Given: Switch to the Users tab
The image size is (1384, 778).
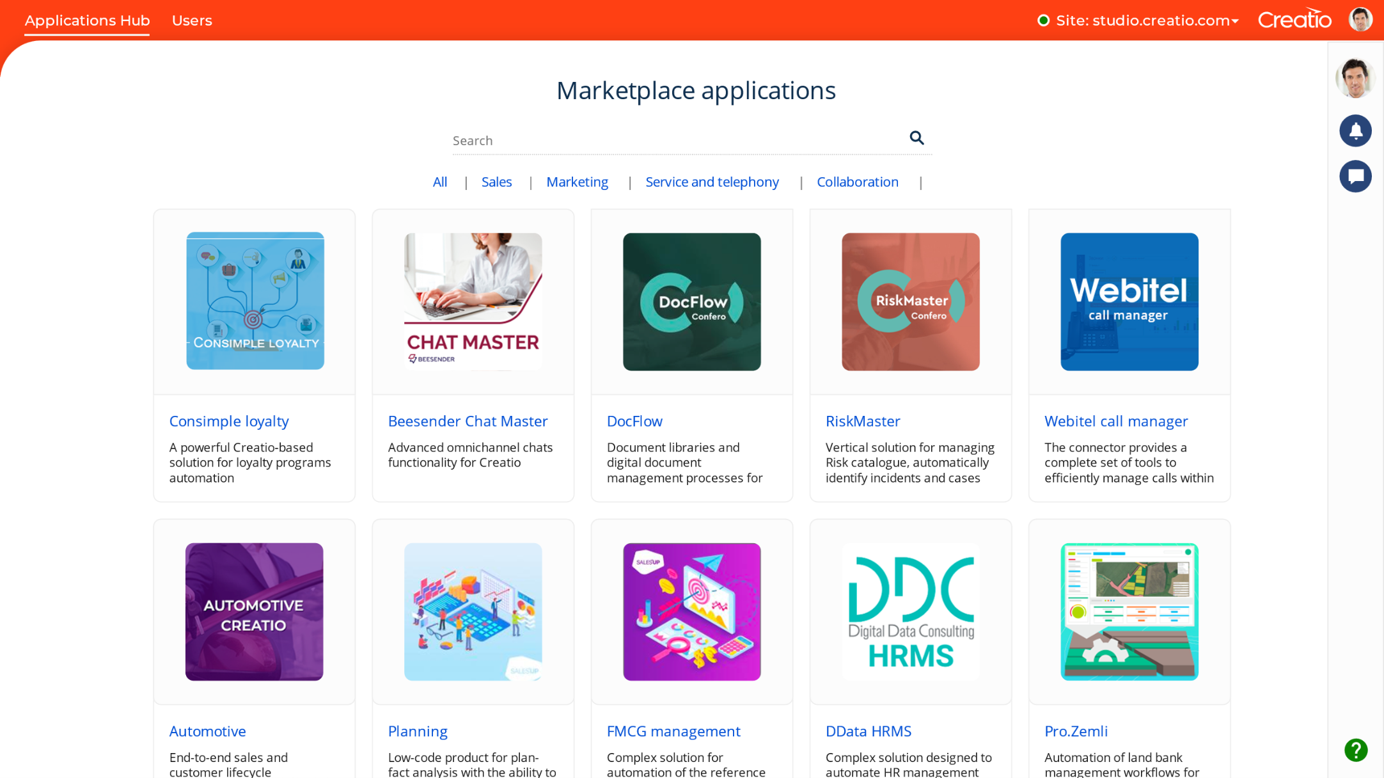Looking at the screenshot, I should [x=192, y=20].
